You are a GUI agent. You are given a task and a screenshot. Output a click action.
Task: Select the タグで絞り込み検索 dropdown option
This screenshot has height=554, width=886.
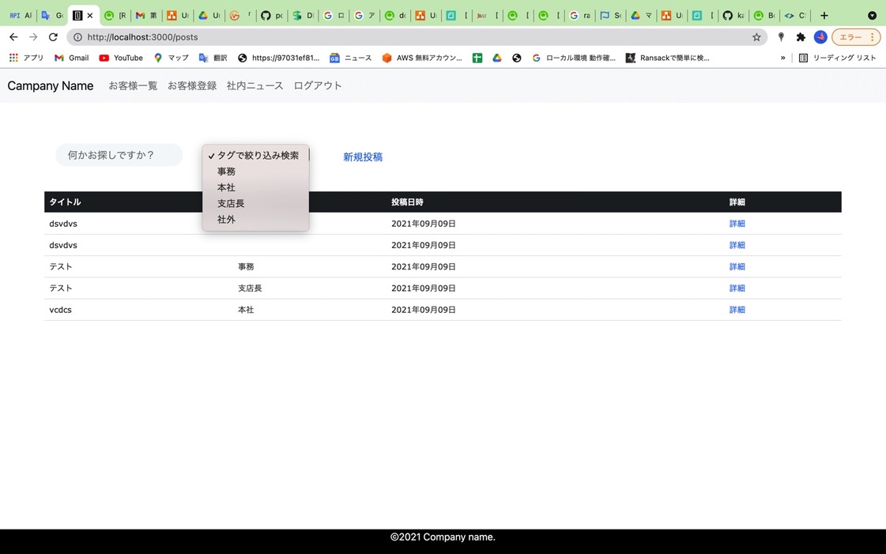[255, 156]
